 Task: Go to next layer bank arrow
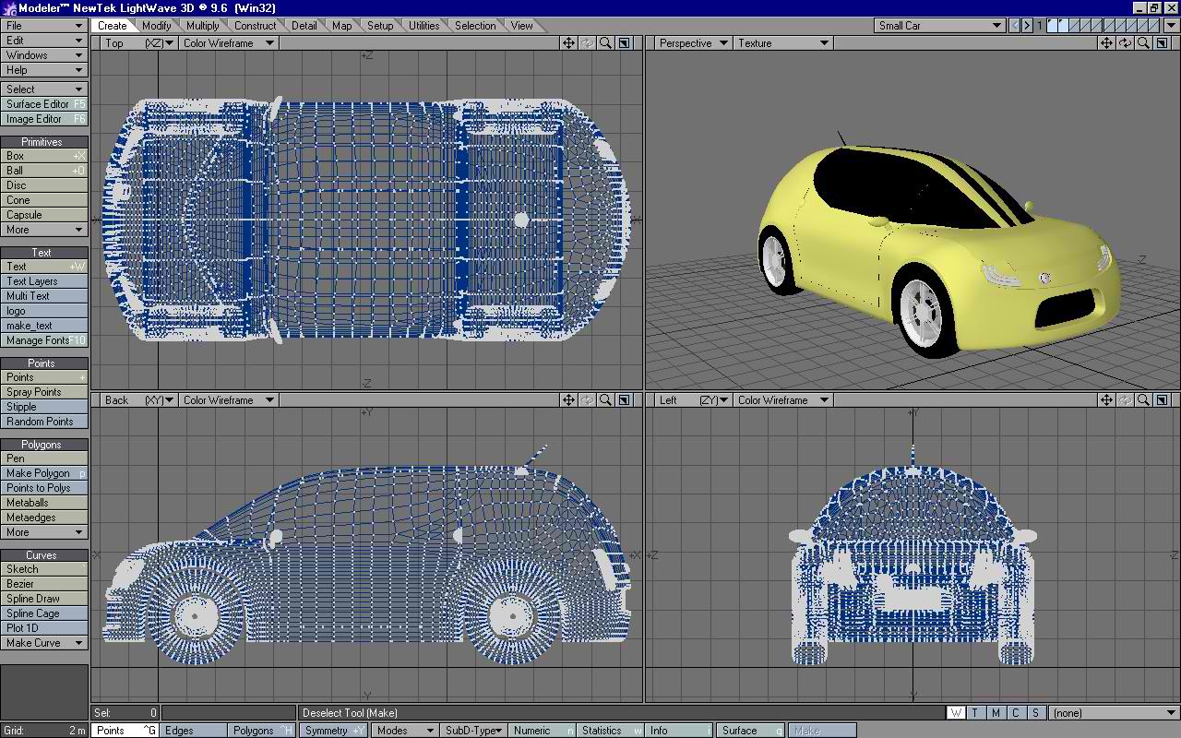pyautogui.click(x=1027, y=26)
